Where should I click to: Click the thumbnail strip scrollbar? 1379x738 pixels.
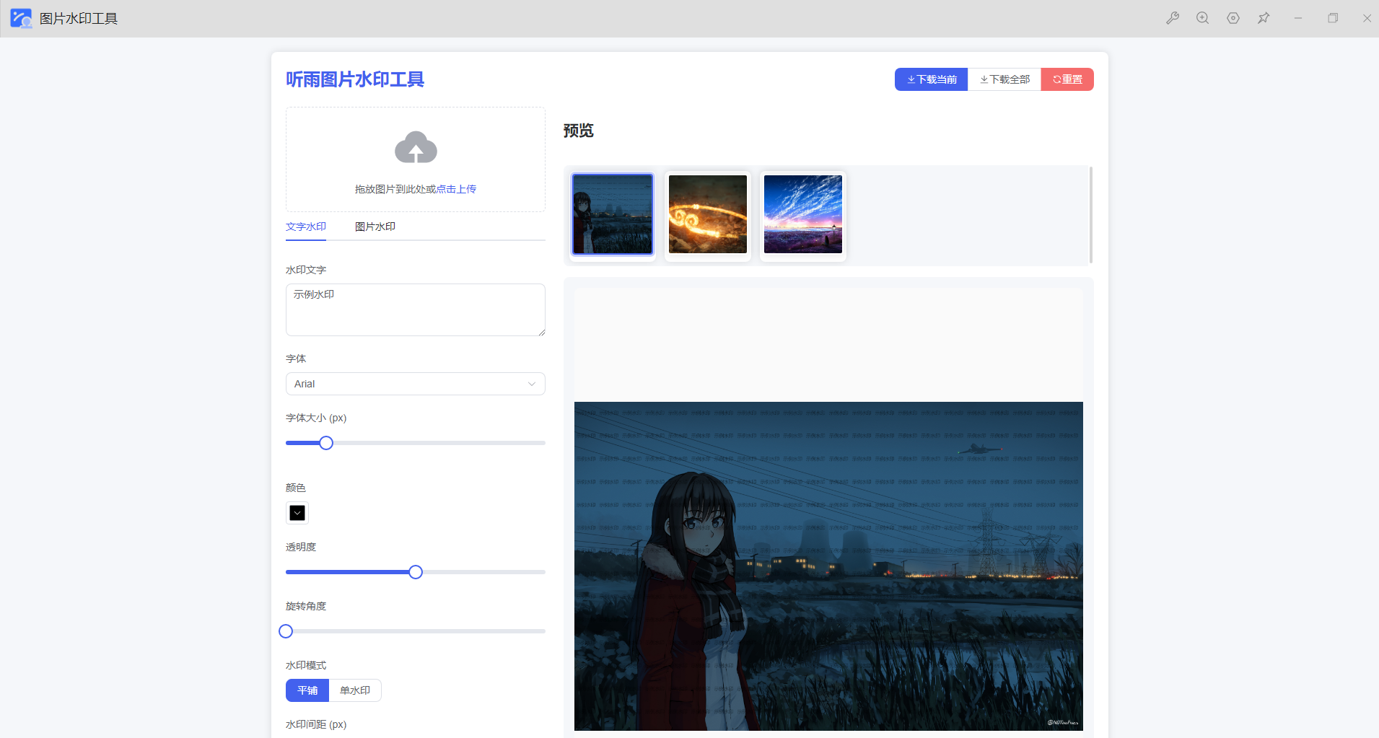(x=1091, y=215)
